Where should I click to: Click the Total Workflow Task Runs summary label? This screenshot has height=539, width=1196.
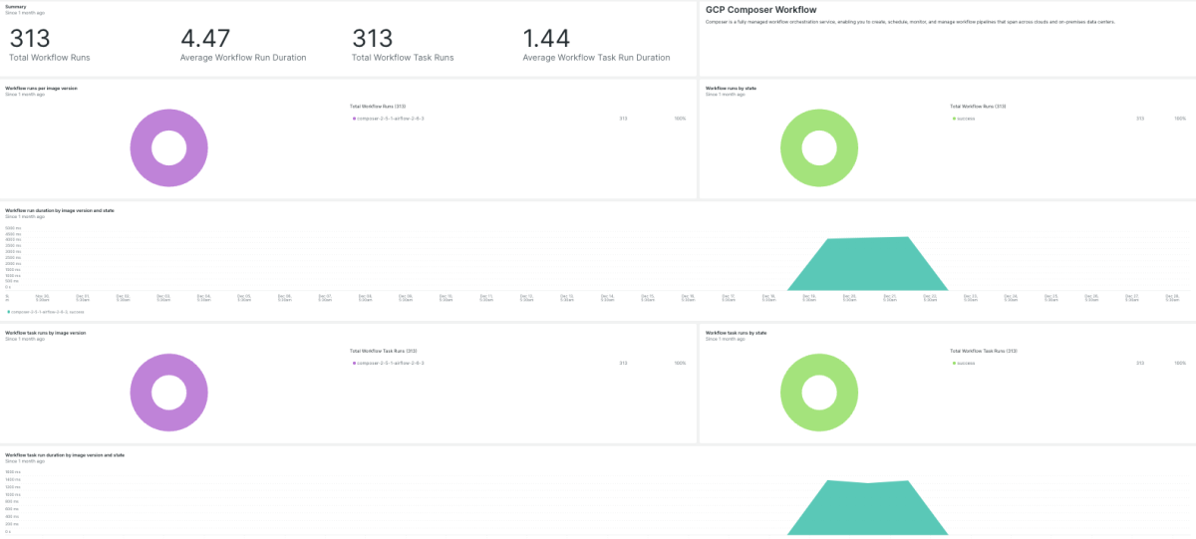point(403,58)
